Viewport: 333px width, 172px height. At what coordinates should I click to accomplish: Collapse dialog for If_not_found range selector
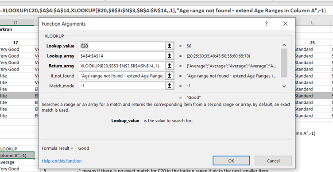(170, 76)
